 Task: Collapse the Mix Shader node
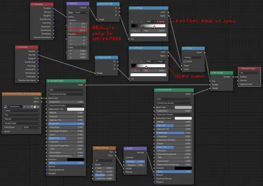point(212,73)
